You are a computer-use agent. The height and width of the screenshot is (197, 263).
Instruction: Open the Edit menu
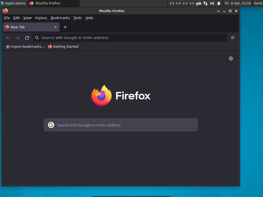17,18
